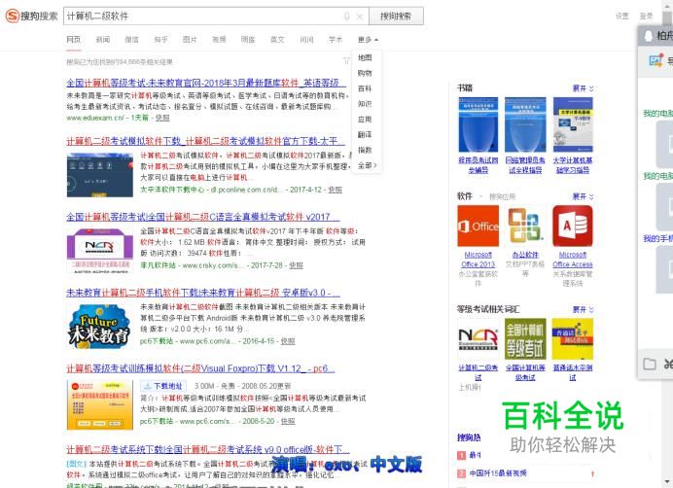
Task: Switch to the 新闻 tab
Action: (x=102, y=40)
